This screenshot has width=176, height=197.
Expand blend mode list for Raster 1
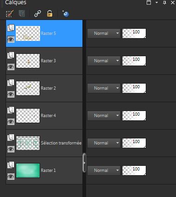pos(104,171)
